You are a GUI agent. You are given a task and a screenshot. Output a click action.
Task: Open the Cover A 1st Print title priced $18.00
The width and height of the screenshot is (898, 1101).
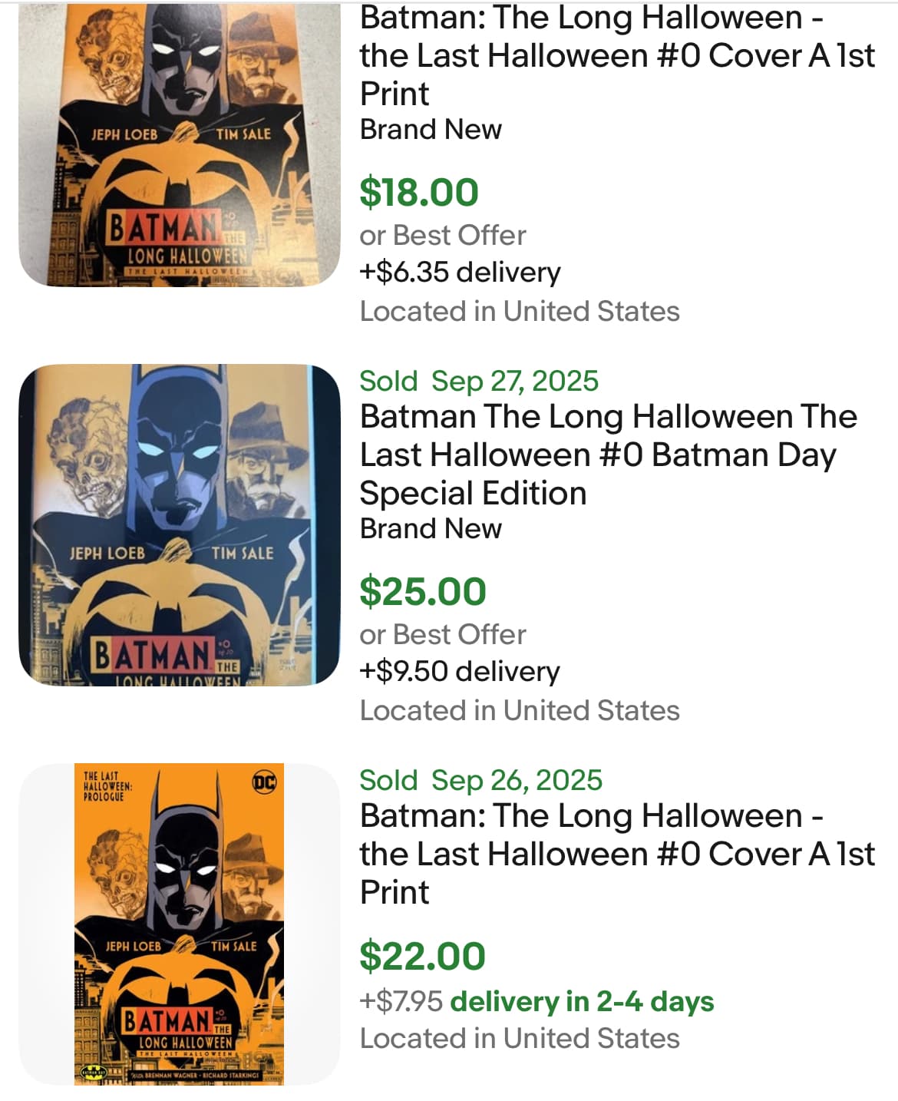pos(616,55)
